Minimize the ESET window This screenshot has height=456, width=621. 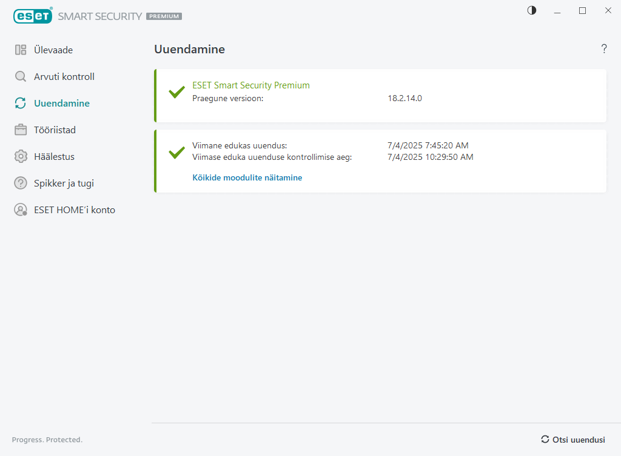[x=557, y=11]
